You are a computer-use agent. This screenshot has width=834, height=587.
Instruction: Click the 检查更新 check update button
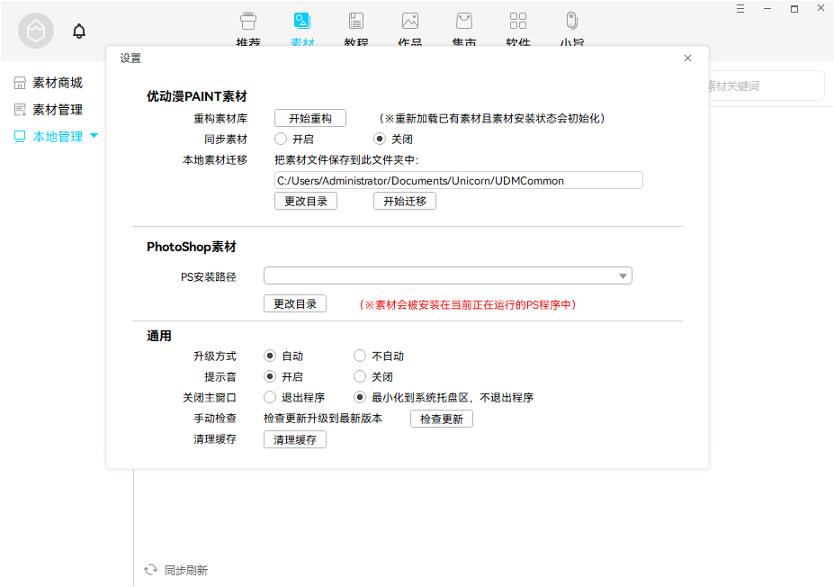(x=441, y=419)
